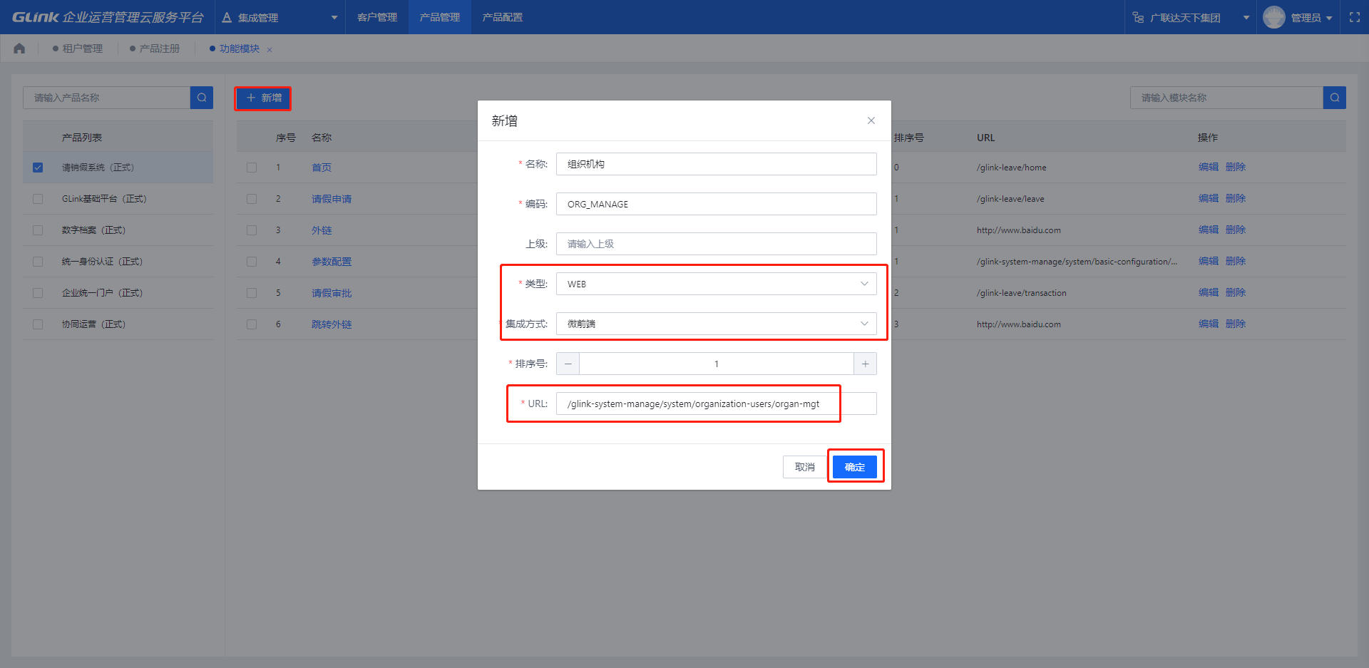Viewport: 1369px width, 668px height.
Task: Click the 排序号 column header
Action: point(909,138)
